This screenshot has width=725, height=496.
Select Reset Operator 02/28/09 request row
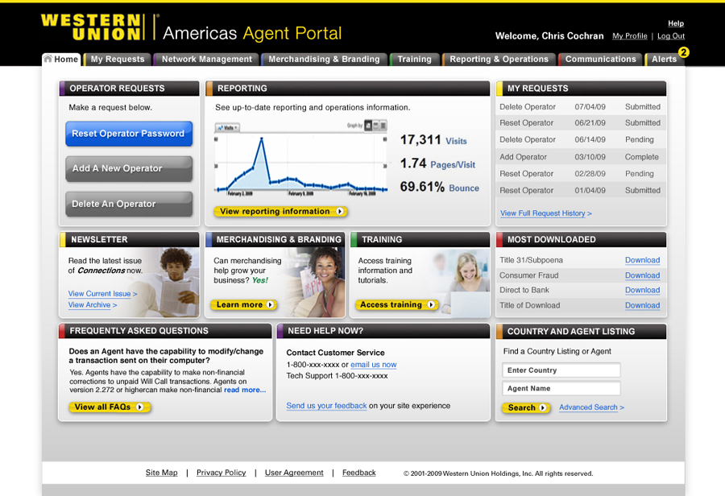[581, 174]
